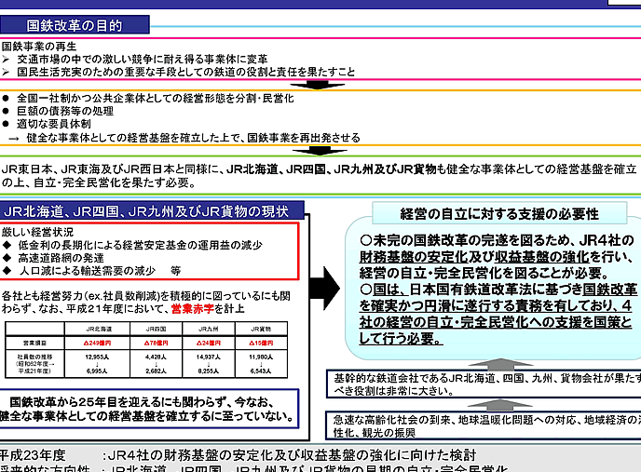
Task: Click the box text starting '急速な高齢化社会の到来'
Action: click(x=487, y=420)
